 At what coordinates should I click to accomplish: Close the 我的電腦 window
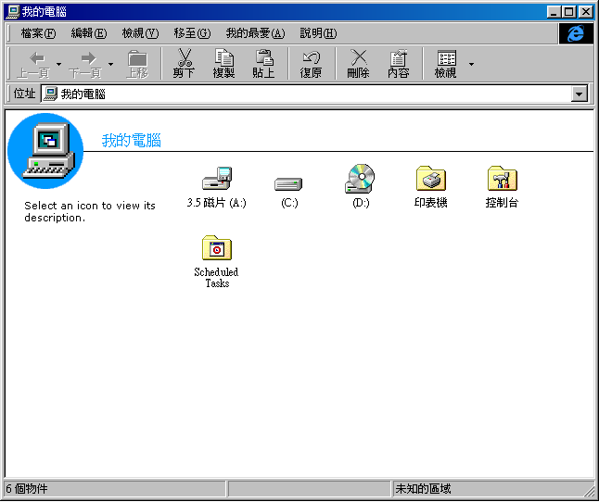tap(586, 12)
